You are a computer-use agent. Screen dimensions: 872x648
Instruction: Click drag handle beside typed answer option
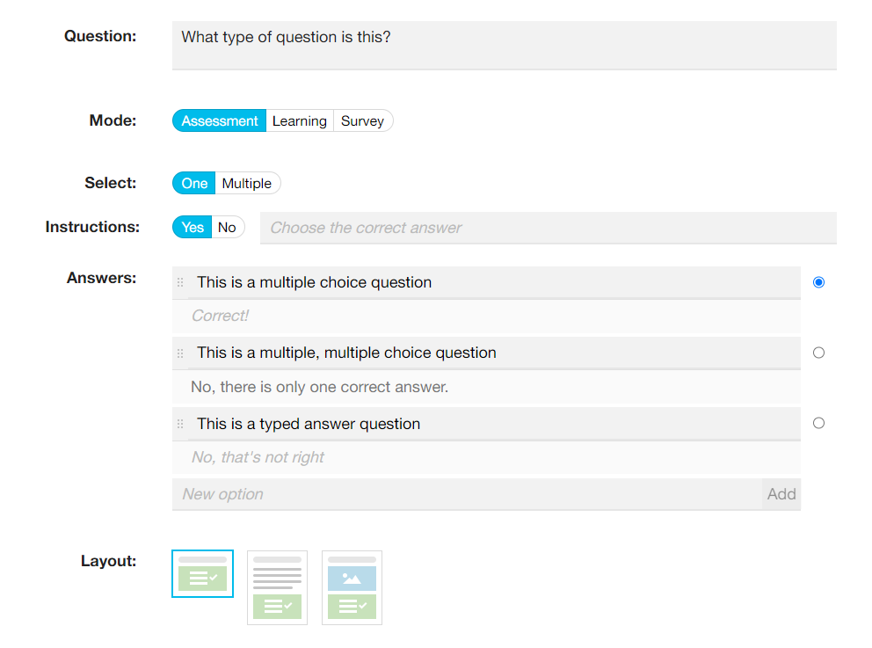pyautogui.click(x=180, y=424)
